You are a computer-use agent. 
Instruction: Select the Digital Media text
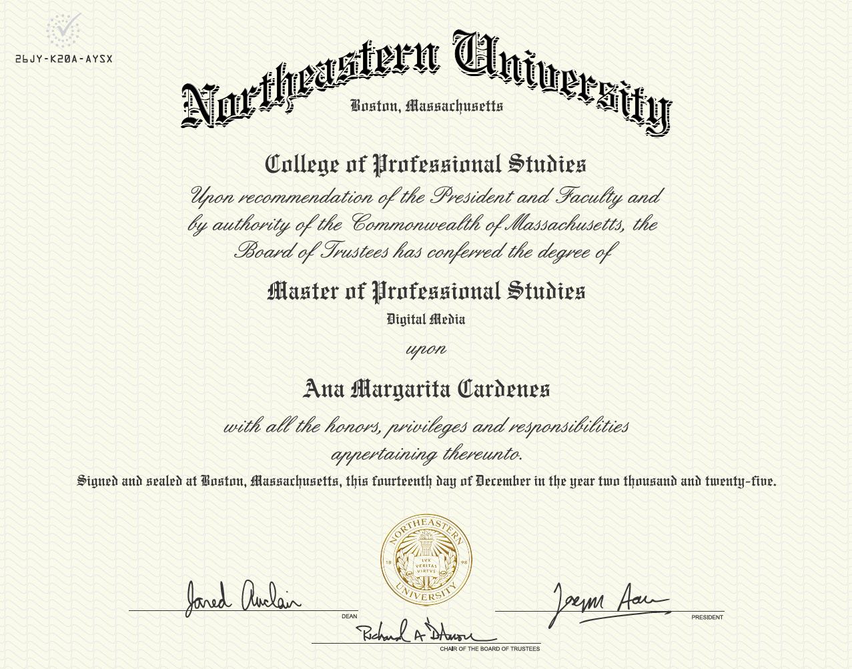click(x=426, y=319)
